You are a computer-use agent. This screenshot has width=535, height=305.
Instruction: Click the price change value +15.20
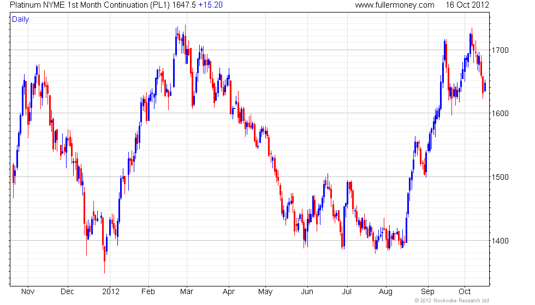click(211, 5)
